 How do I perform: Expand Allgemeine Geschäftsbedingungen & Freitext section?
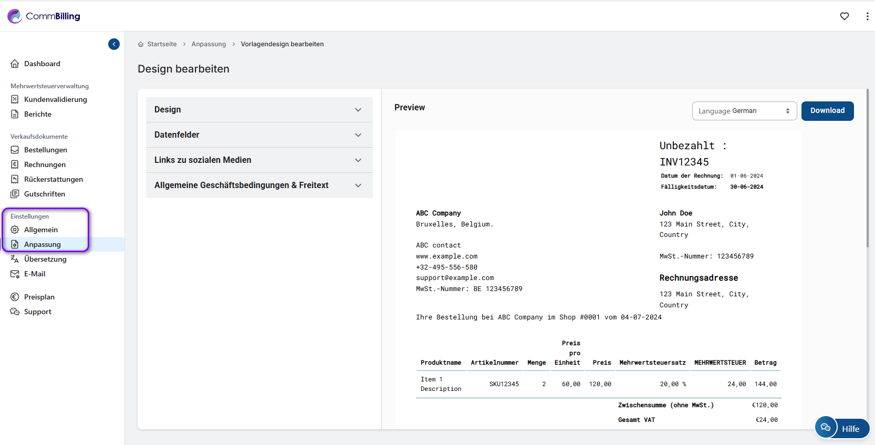259,185
